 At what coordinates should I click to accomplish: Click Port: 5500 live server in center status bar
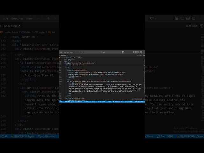[x=128, y=102]
